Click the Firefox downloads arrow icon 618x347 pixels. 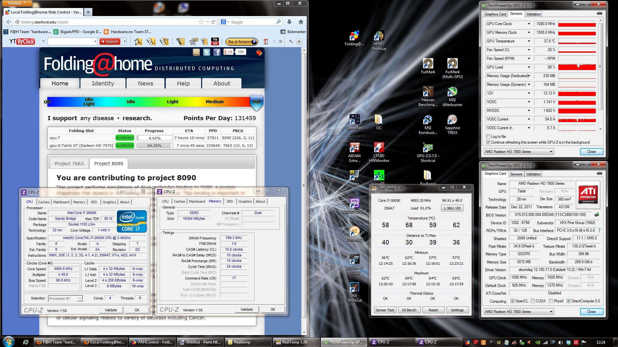coord(289,22)
